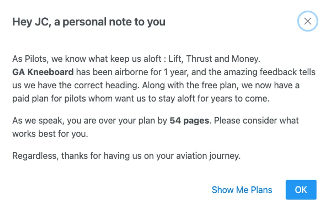Close the personal note dialog
328x215 pixels.
pyautogui.click(x=307, y=21)
